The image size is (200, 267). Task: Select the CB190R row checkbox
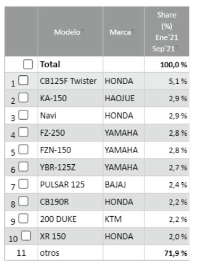pyautogui.click(x=23, y=201)
